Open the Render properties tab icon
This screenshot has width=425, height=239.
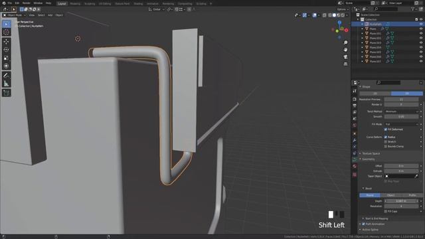(355, 99)
